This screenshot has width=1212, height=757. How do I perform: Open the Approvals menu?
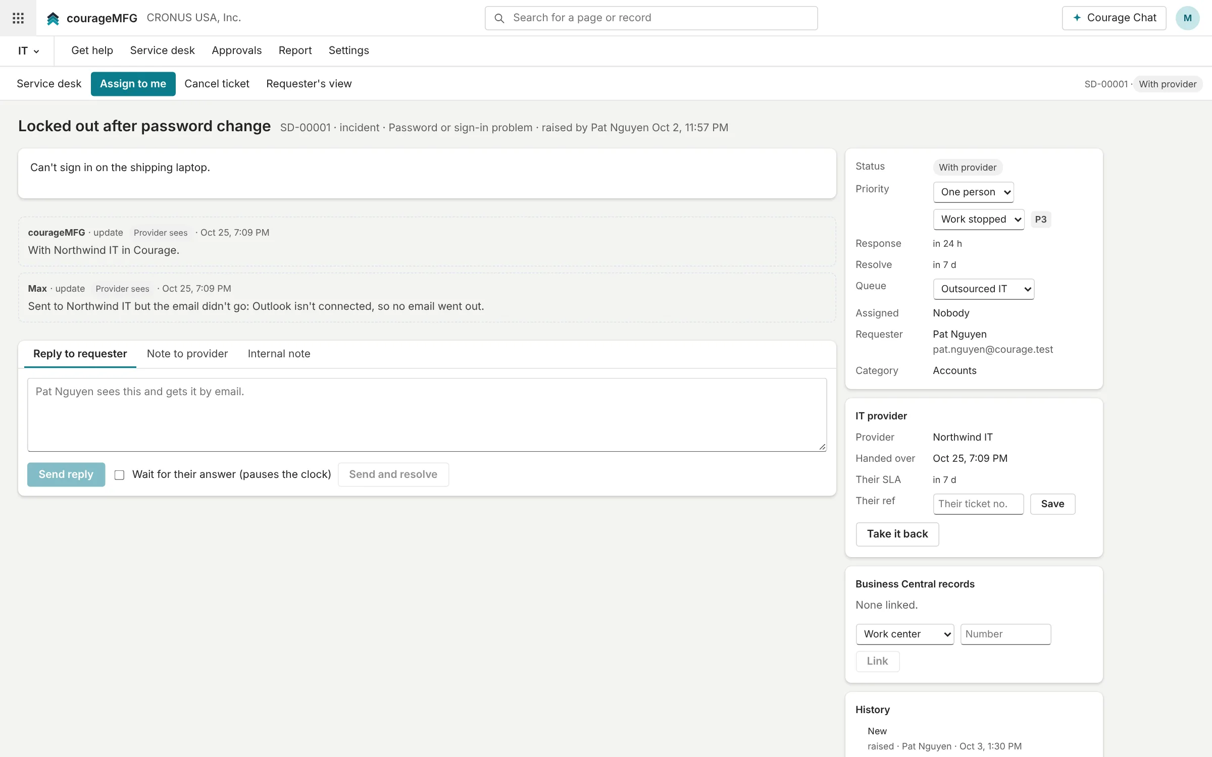236,50
